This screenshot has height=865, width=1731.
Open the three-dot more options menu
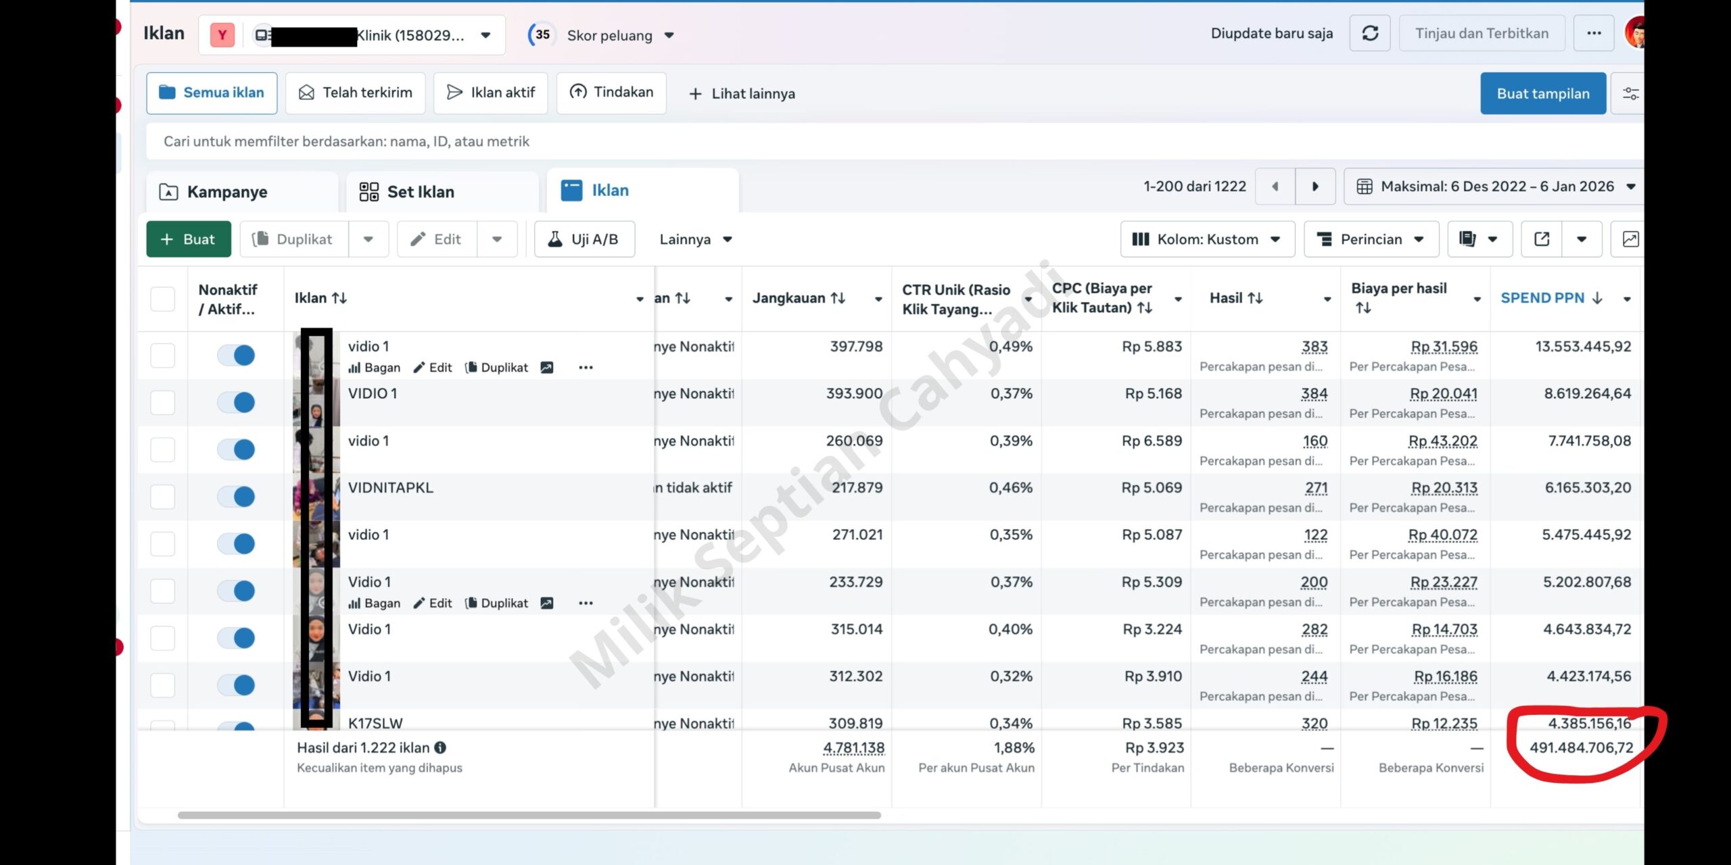pos(1594,34)
